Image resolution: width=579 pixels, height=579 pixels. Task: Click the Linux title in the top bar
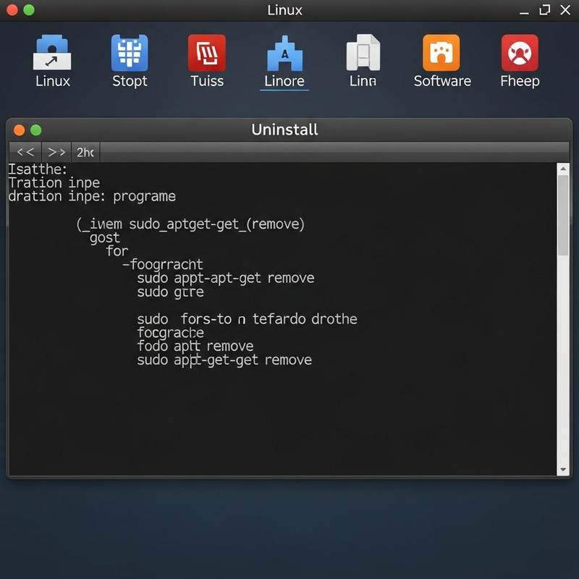click(x=284, y=10)
